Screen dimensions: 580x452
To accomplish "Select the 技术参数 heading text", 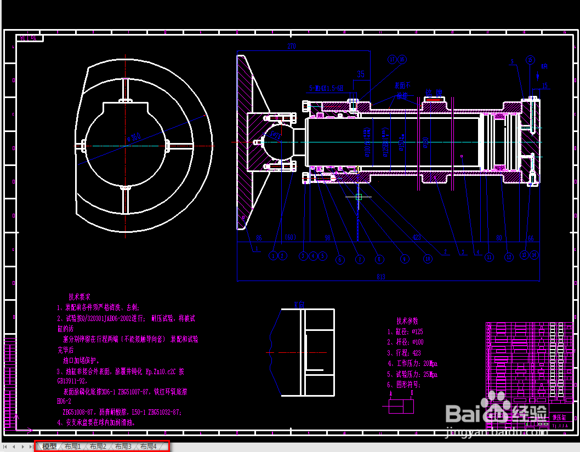I will pos(407,321).
